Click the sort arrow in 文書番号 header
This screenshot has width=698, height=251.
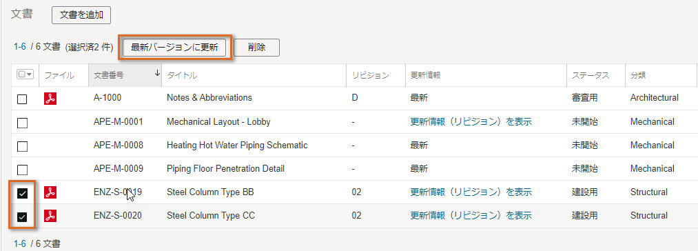coord(156,74)
